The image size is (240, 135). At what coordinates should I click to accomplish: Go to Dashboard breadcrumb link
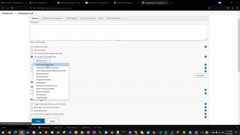pos(7,13)
